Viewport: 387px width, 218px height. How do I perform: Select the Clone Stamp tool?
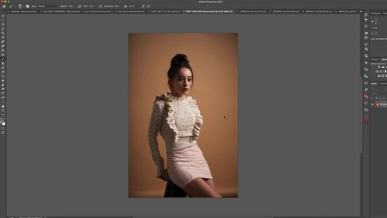2,63
